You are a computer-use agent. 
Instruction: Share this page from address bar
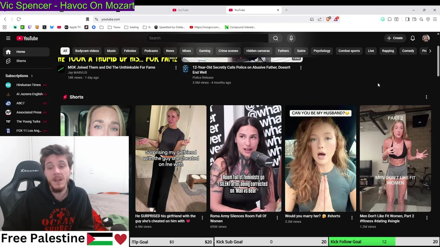[320, 19]
